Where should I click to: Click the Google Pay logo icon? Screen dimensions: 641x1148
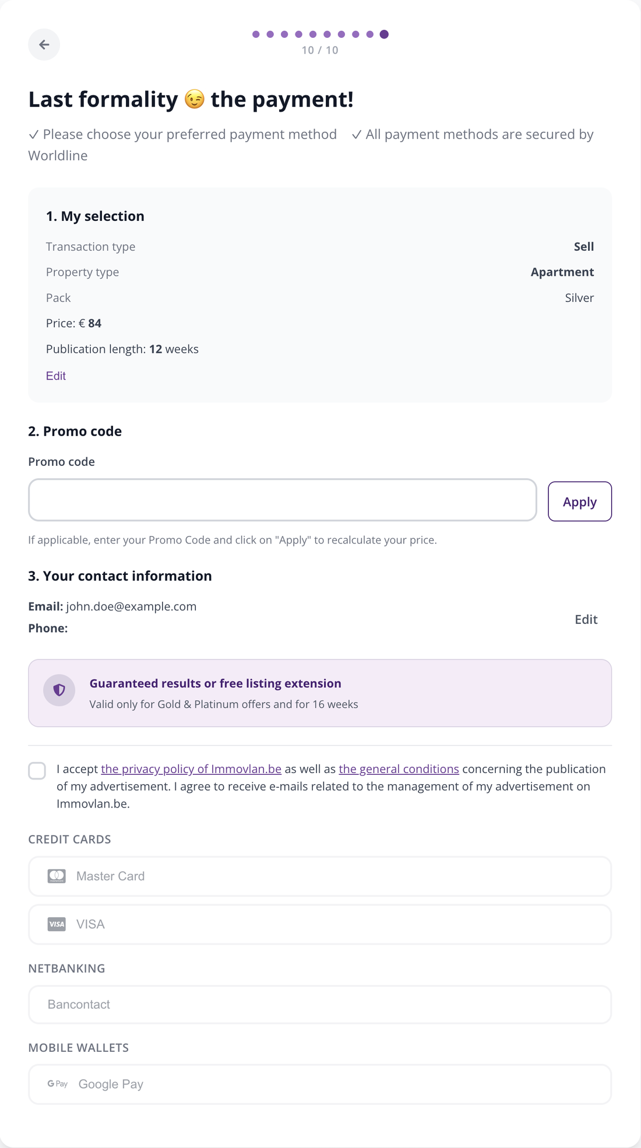pos(58,1084)
